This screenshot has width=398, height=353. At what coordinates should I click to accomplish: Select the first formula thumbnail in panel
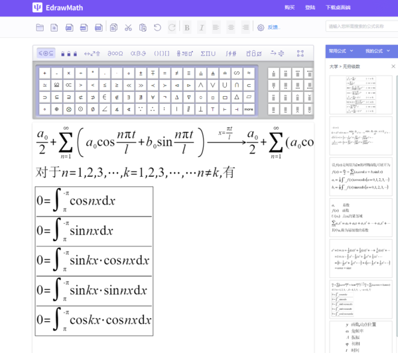361,95
